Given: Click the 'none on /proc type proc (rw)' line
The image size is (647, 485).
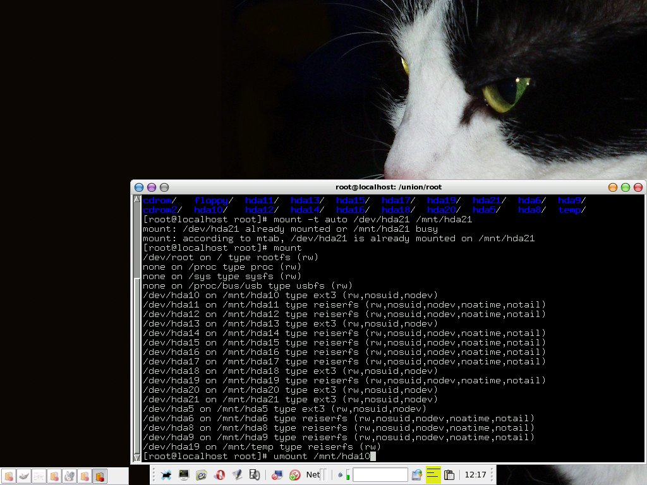Looking at the screenshot, I should pyautogui.click(x=222, y=267).
